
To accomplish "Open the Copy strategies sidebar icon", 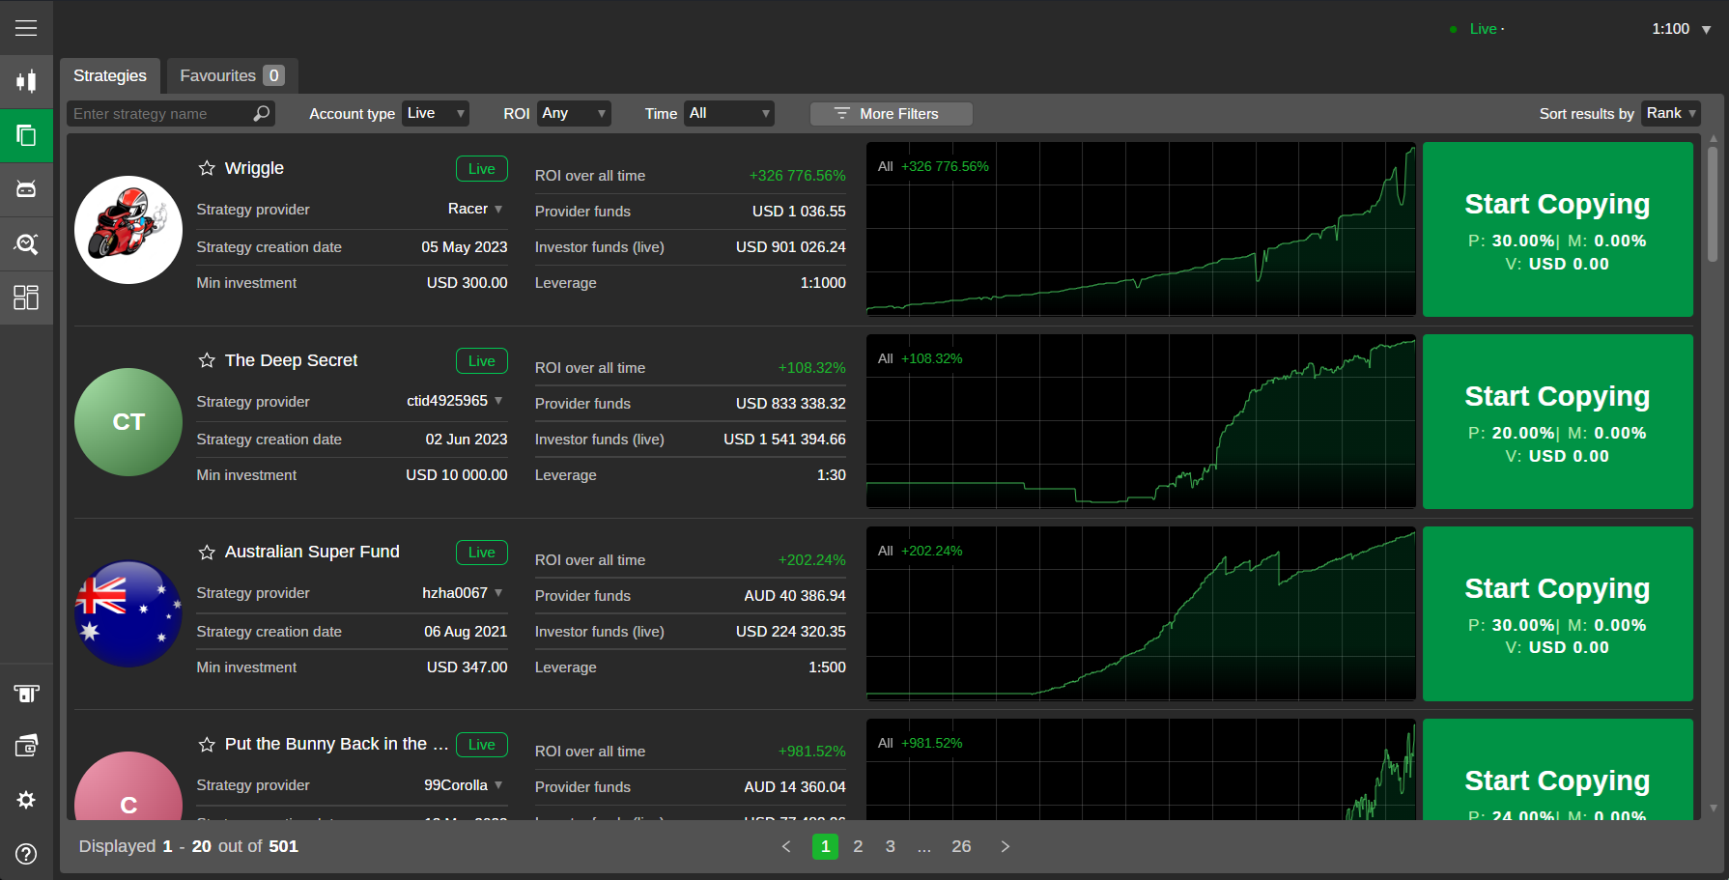I will tap(26, 135).
